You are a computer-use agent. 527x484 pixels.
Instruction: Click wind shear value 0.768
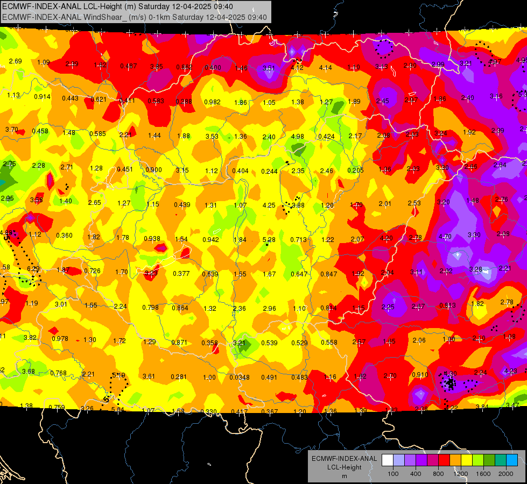[59, 373]
